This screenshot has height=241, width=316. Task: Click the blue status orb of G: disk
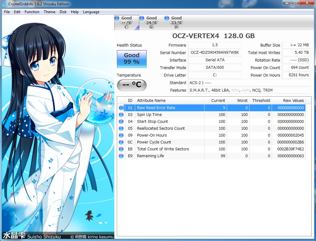pos(142,18)
